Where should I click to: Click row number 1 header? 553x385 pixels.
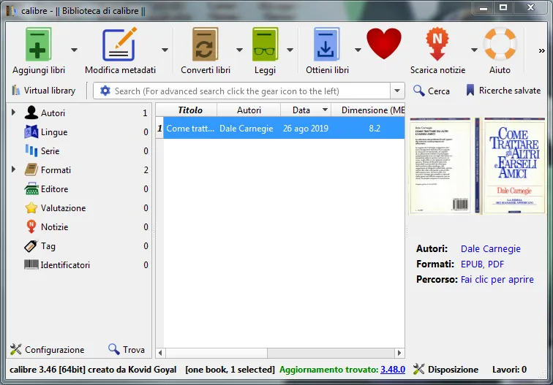pyautogui.click(x=159, y=129)
